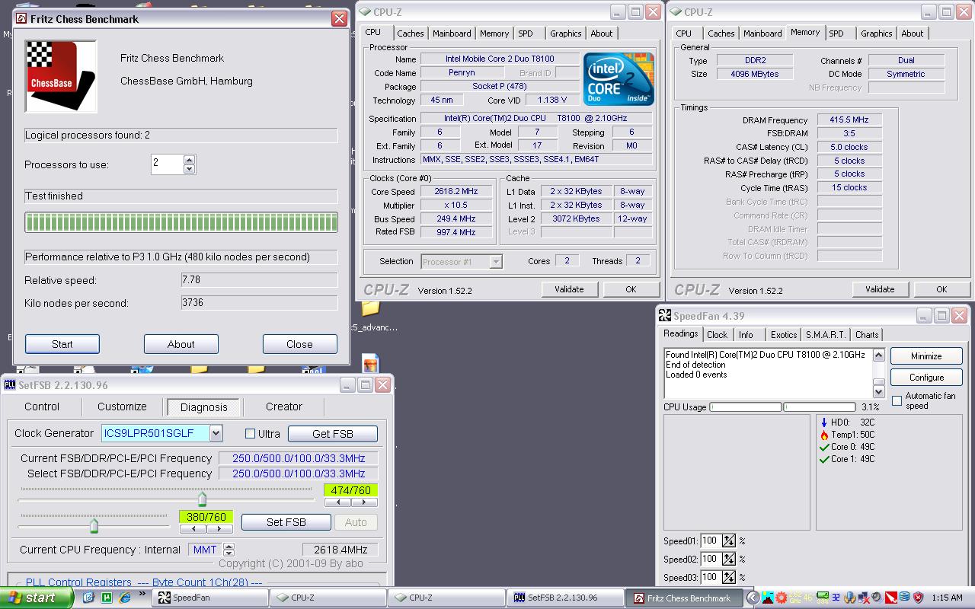Open the Exotics tab in SpeedFan

(784, 335)
